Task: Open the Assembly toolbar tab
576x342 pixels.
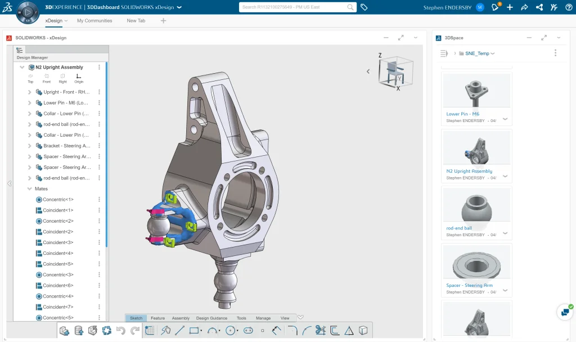Action: [181, 318]
